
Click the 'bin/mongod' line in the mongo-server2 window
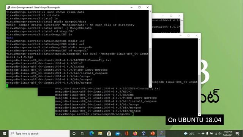(98, 108)
